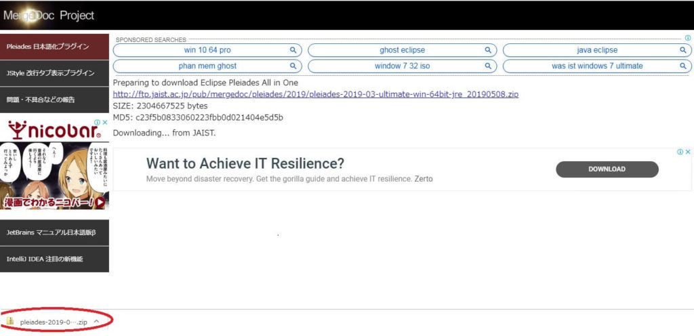Search sponsored term 'java eclipse'
This screenshot has height=336, width=694.
(597, 50)
